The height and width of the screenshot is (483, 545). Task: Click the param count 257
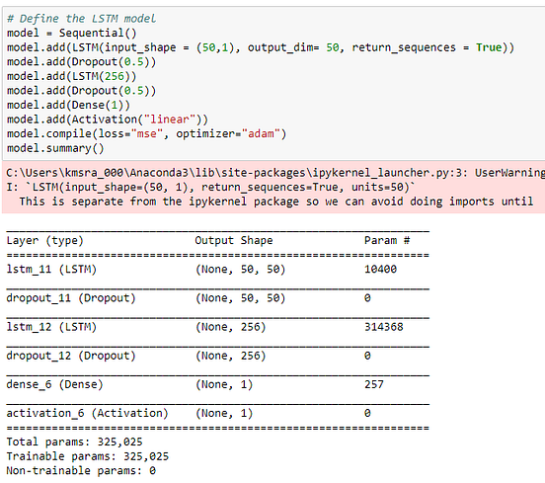tap(374, 384)
